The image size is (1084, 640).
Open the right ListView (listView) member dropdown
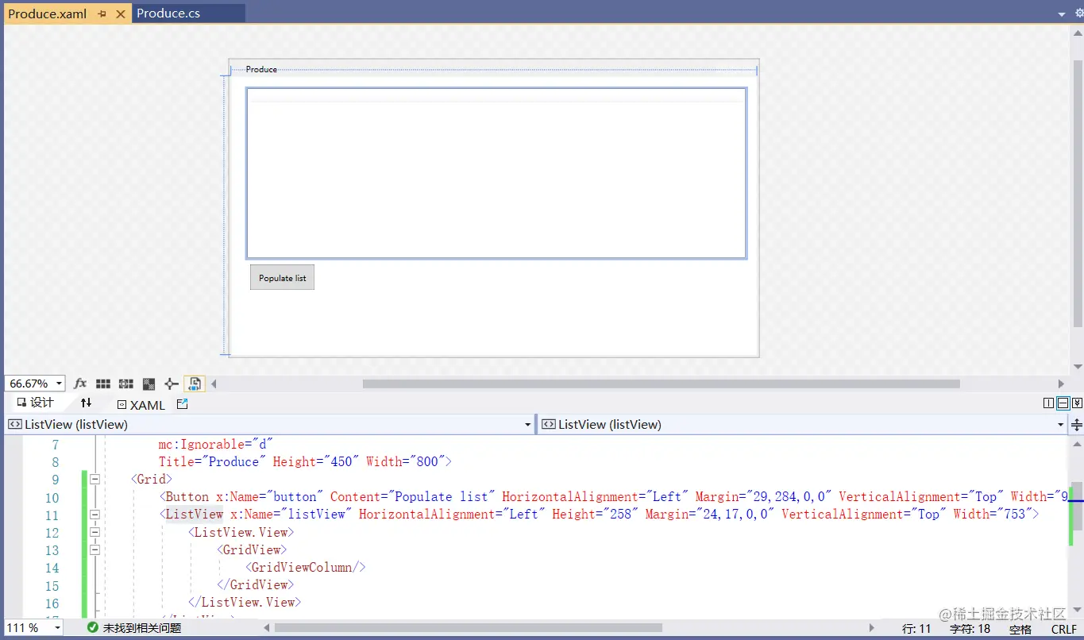[x=1061, y=425]
